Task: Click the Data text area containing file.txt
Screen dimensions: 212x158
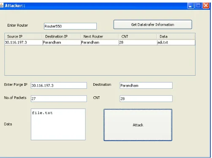Action: (58, 124)
